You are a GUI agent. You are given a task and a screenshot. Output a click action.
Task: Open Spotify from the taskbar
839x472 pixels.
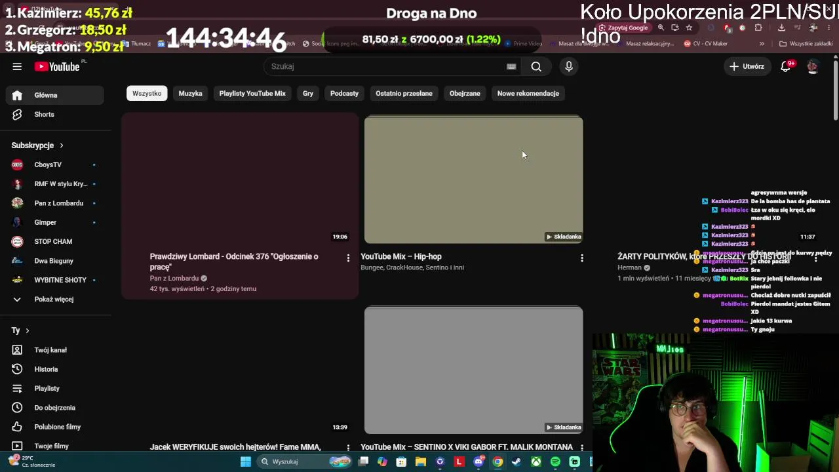click(555, 462)
